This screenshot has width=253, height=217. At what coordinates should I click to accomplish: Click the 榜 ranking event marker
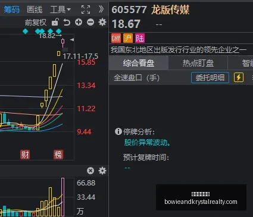tap(58, 155)
